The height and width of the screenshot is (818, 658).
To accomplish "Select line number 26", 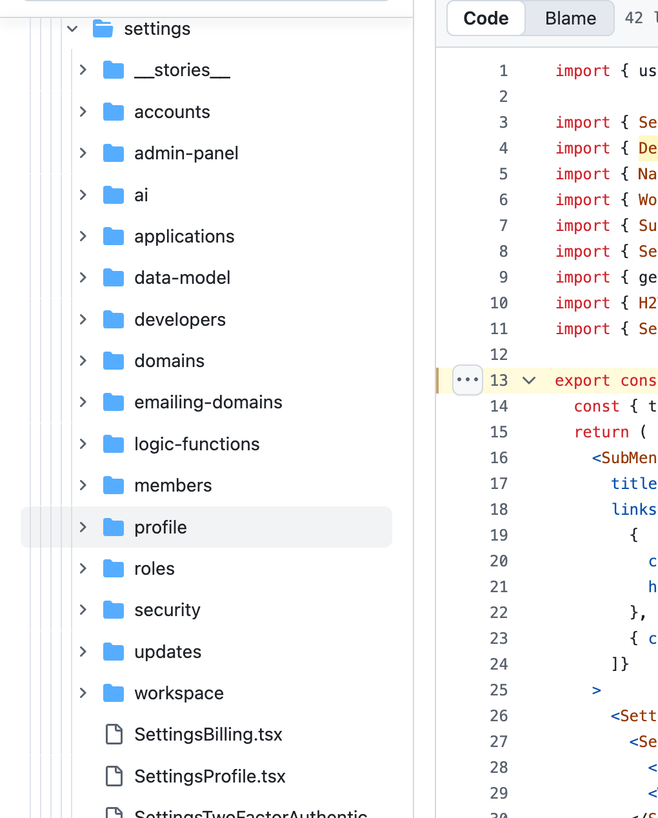I will coord(499,715).
